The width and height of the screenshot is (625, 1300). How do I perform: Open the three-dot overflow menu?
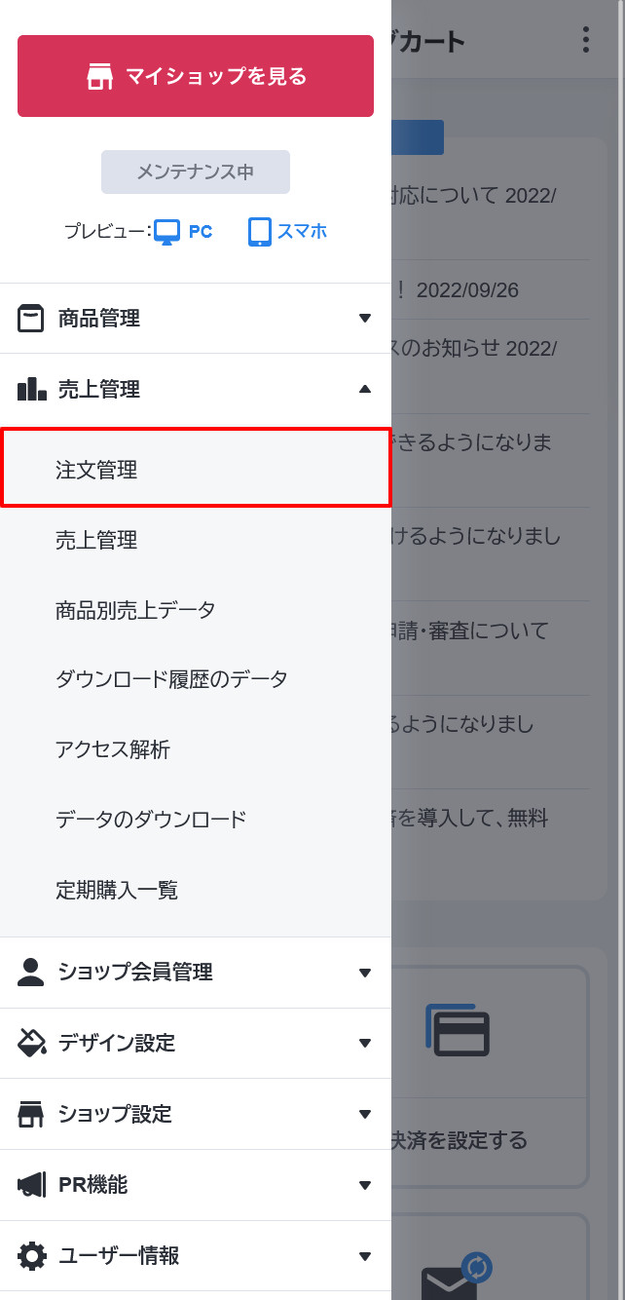pos(586,40)
